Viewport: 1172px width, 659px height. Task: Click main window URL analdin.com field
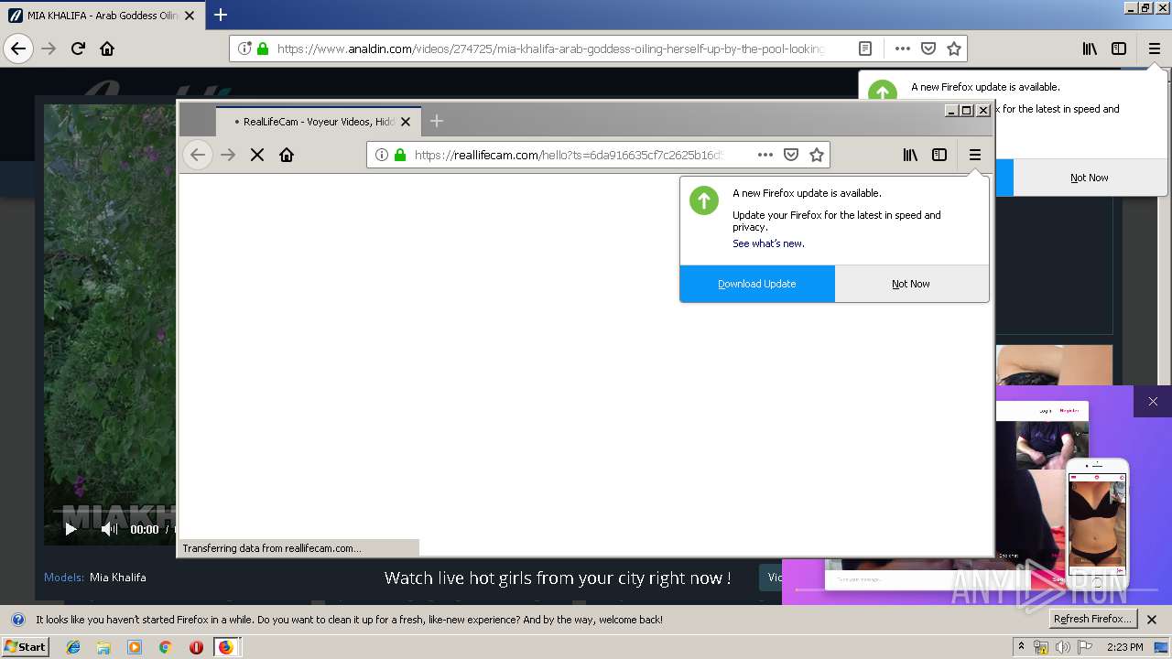pos(550,49)
